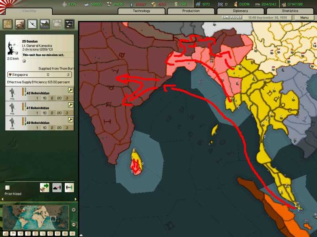
Task: Click the world minimap
Action: click(36, 218)
